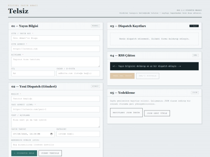Restore data with JSON Geri Yükle
This screenshot has width=210, height=157.
tap(157, 113)
